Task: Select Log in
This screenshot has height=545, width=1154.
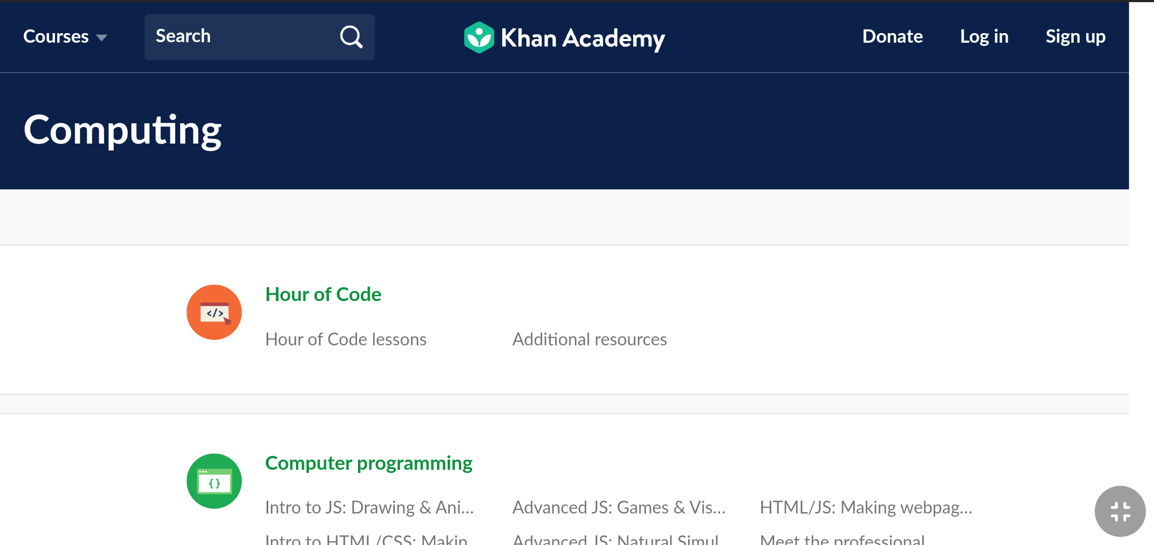Action: coord(984,36)
